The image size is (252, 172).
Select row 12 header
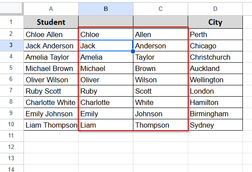coord(11,147)
